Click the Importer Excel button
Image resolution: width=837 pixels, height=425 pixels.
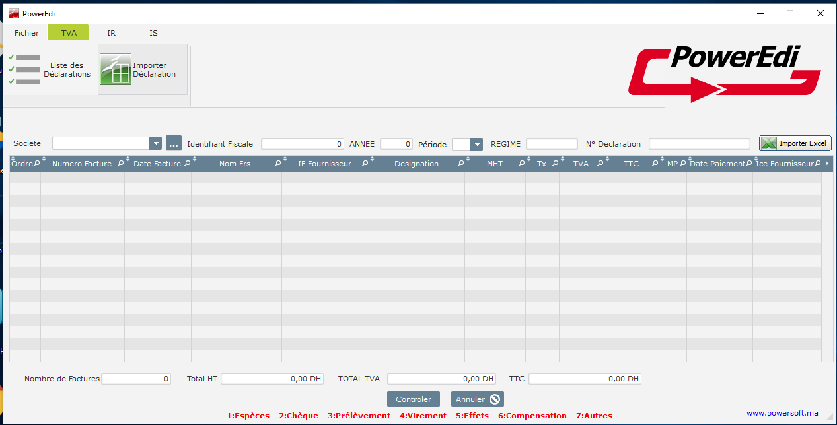tap(795, 143)
